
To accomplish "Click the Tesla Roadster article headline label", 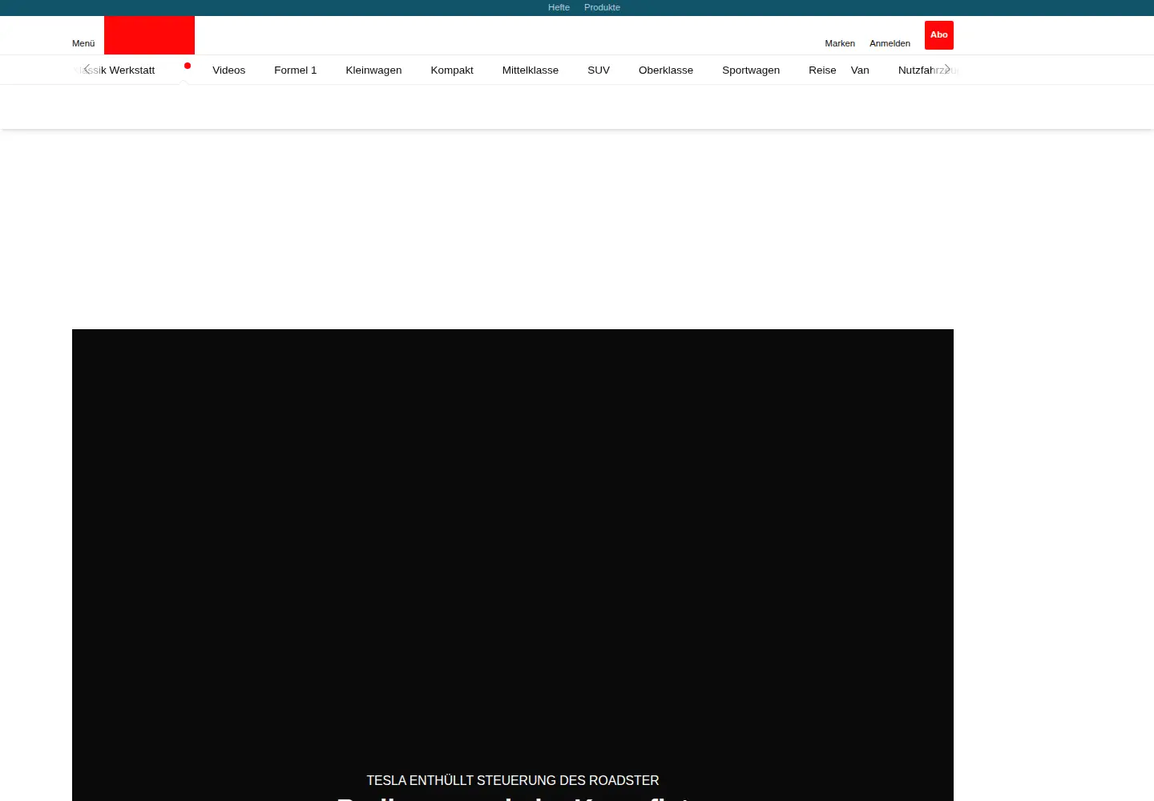I will coord(513,780).
